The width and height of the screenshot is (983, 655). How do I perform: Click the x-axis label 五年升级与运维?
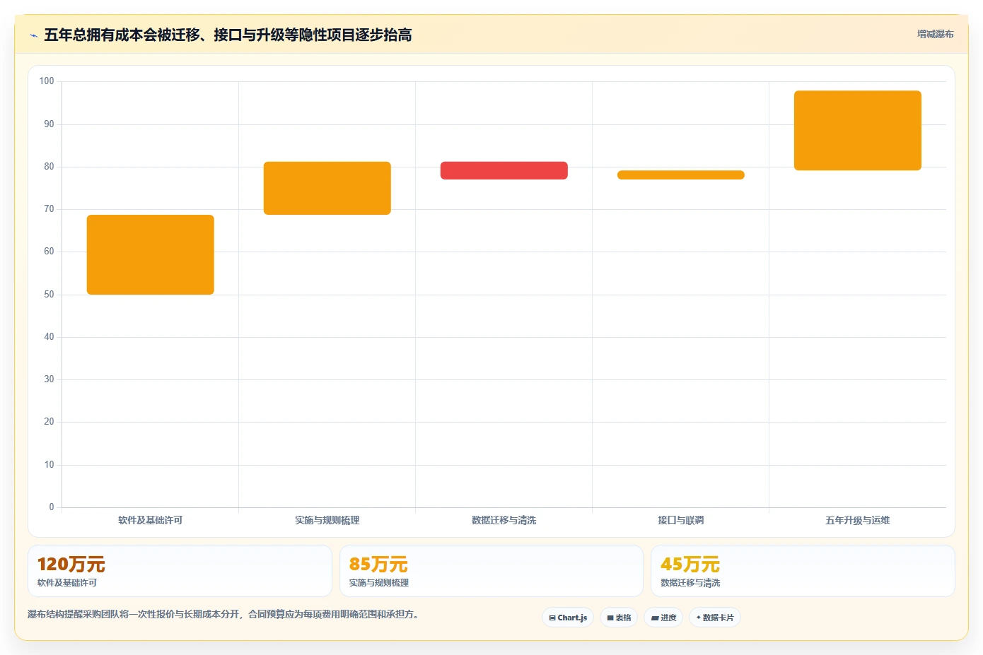click(858, 520)
